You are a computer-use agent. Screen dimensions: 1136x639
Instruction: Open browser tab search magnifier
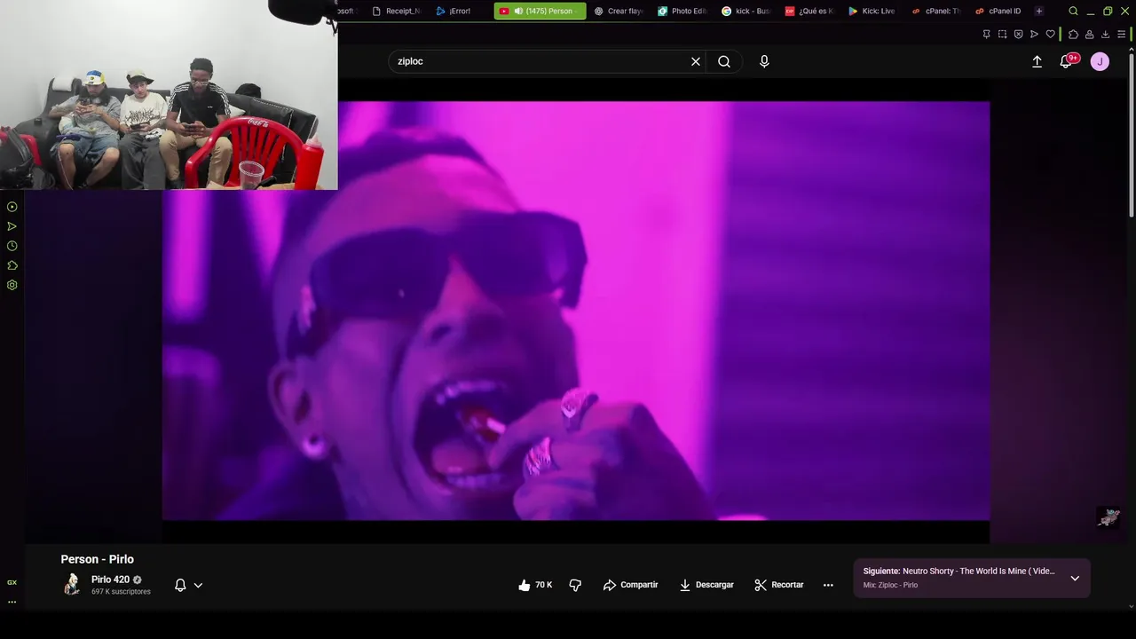point(1073,11)
